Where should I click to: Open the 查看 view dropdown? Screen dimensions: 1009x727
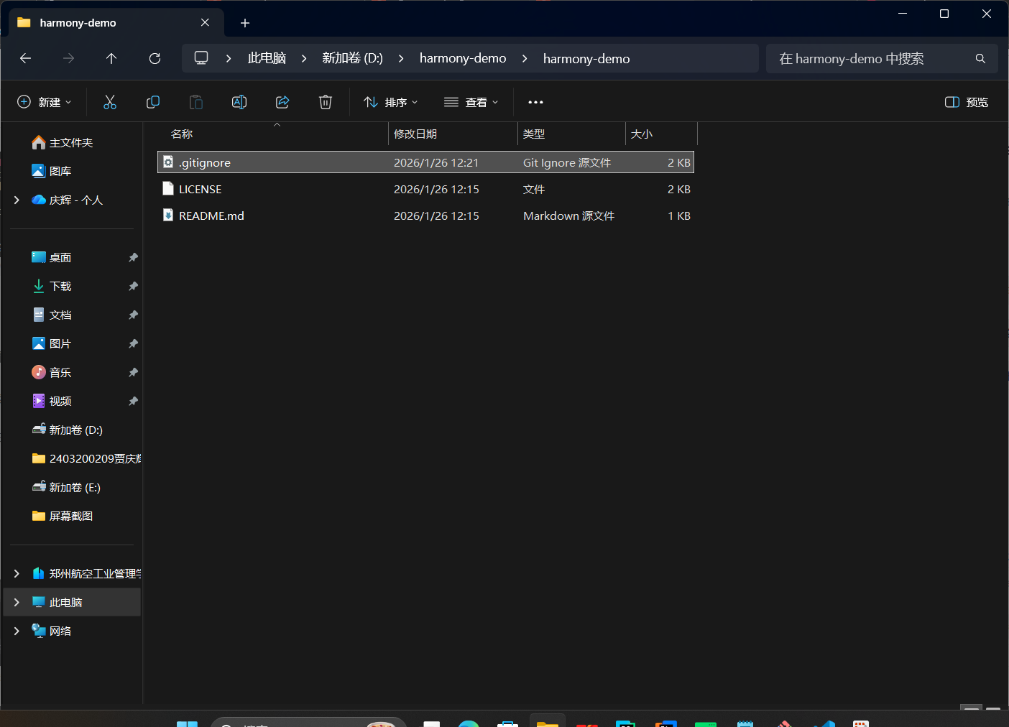pos(471,102)
